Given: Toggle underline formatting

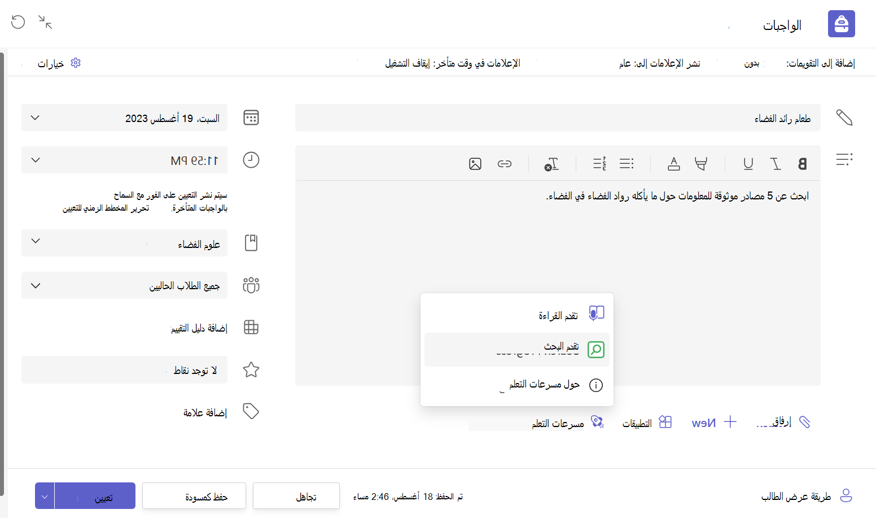Looking at the screenshot, I should [x=748, y=164].
